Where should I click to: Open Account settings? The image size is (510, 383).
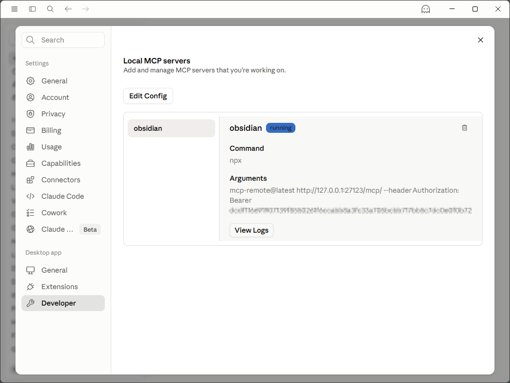coord(63,97)
